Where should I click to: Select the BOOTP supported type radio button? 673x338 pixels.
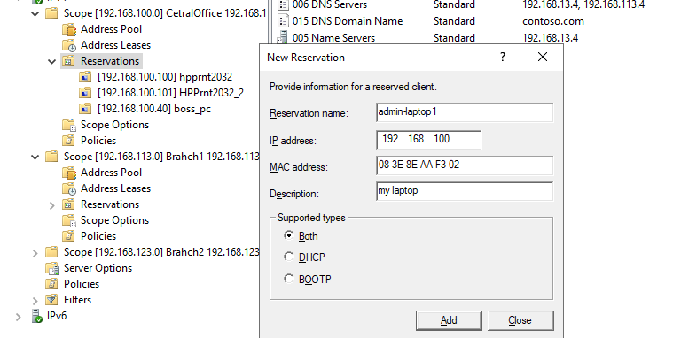pyautogui.click(x=289, y=279)
